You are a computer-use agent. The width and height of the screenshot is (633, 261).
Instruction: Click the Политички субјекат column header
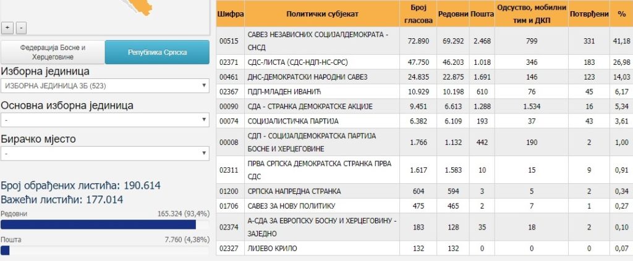322,14
